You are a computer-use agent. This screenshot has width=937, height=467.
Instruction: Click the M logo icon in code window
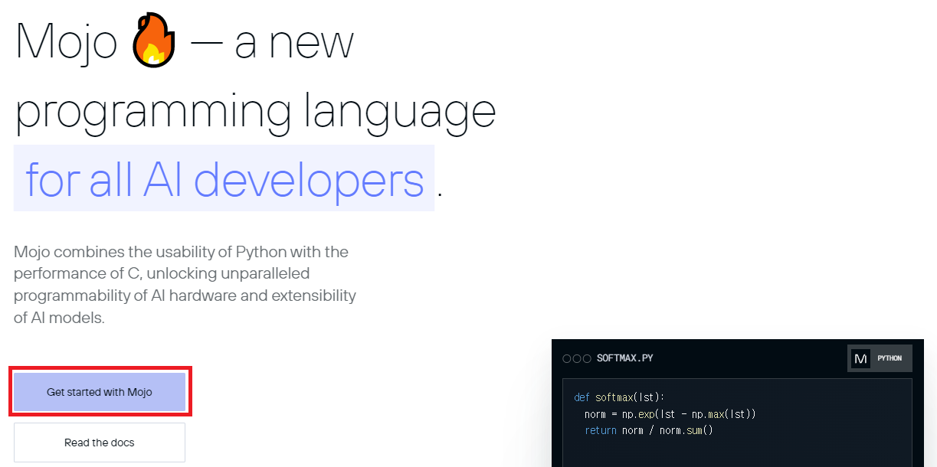(860, 358)
